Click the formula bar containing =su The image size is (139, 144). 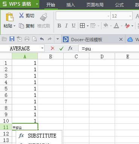click(109, 49)
